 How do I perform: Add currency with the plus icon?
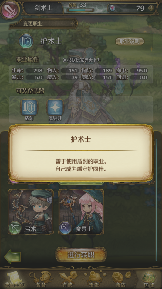[x=151, y=8]
